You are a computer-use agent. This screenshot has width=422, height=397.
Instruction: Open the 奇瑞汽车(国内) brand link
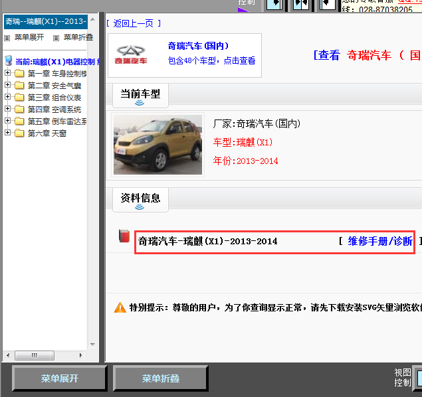coord(198,46)
